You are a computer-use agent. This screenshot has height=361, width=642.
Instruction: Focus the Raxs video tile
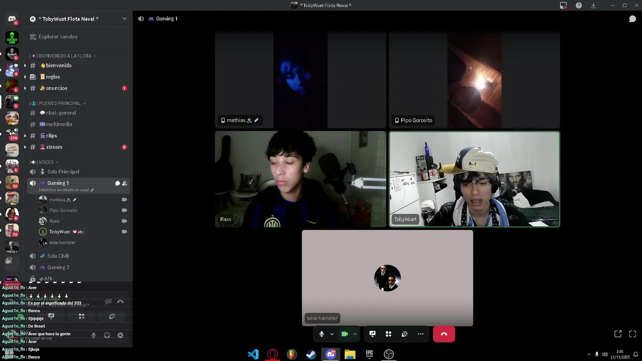(300, 179)
